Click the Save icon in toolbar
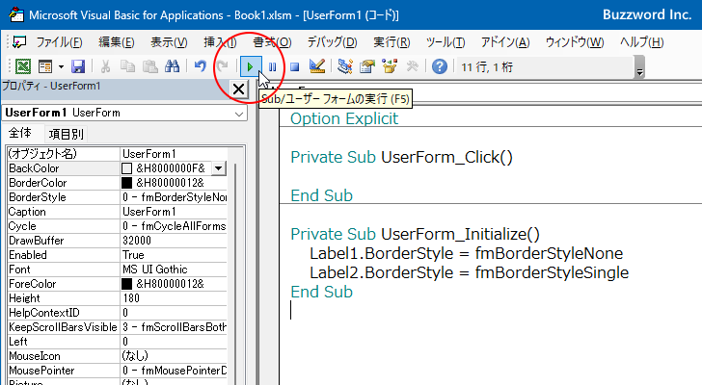702x385 pixels. tap(77, 66)
